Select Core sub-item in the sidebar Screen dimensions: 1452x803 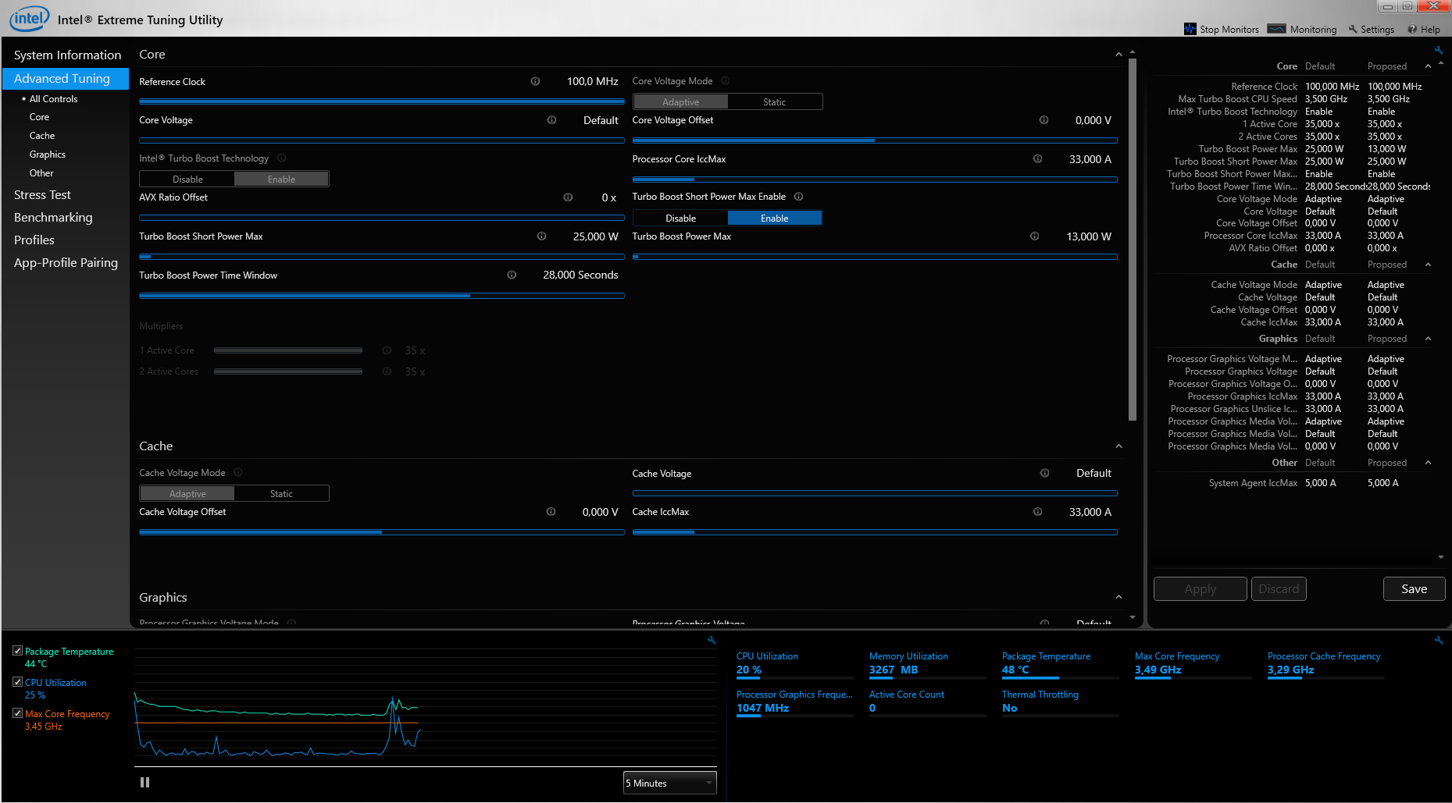[39, 117]
